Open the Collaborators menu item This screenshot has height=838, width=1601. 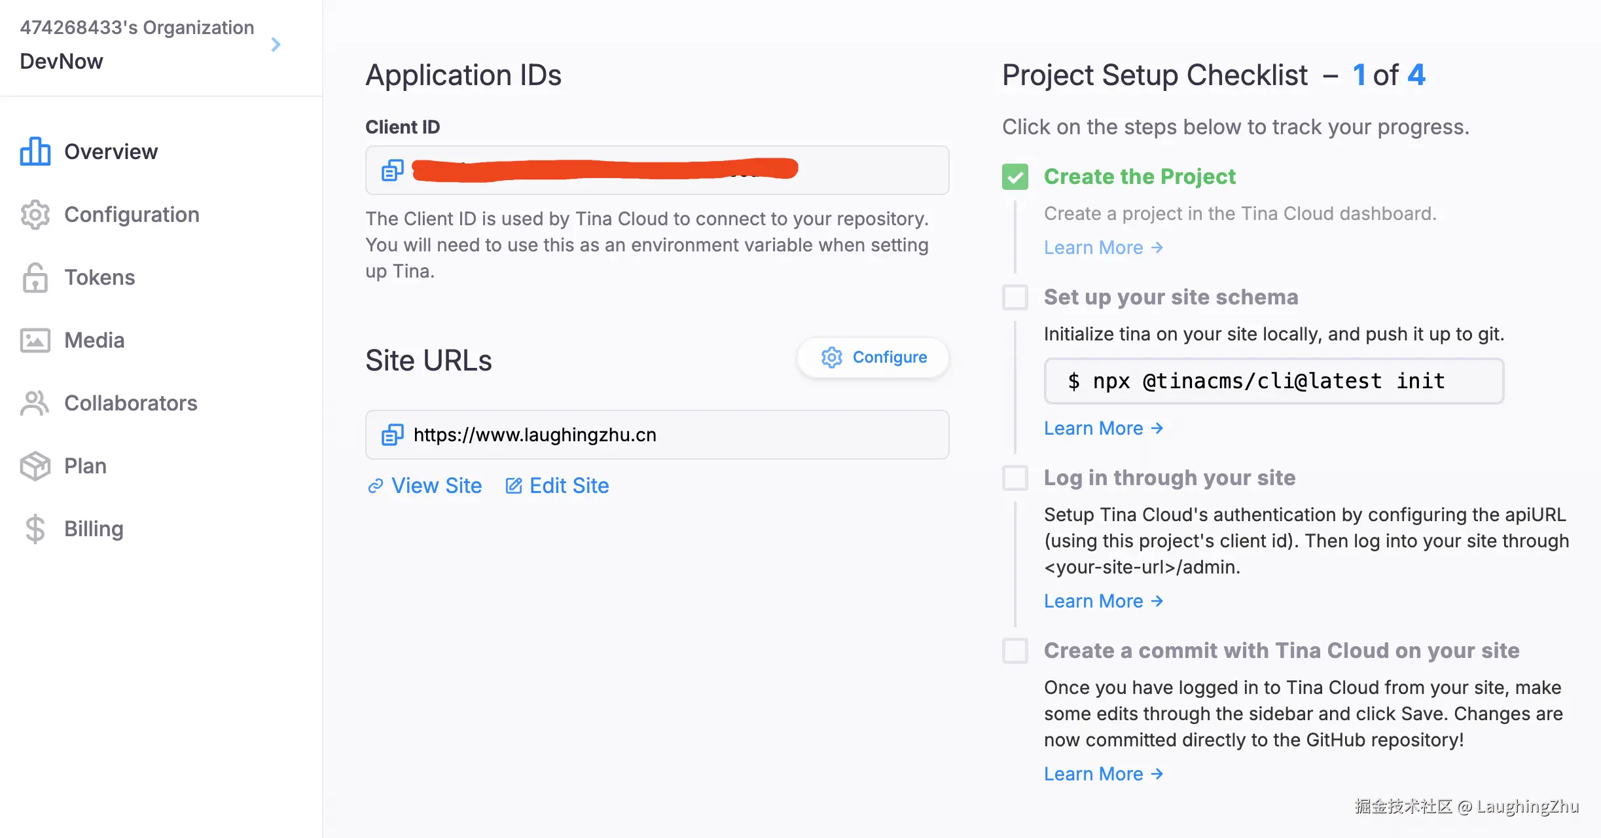(x=131, y=403)
